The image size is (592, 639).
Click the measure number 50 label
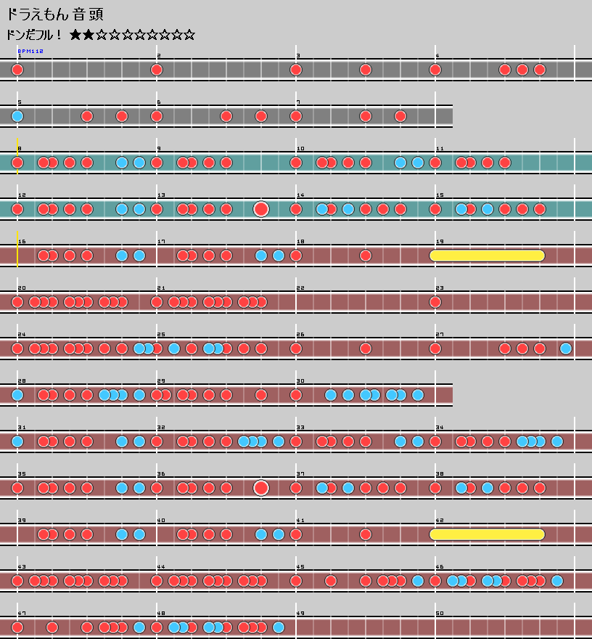tap(440, 614)
